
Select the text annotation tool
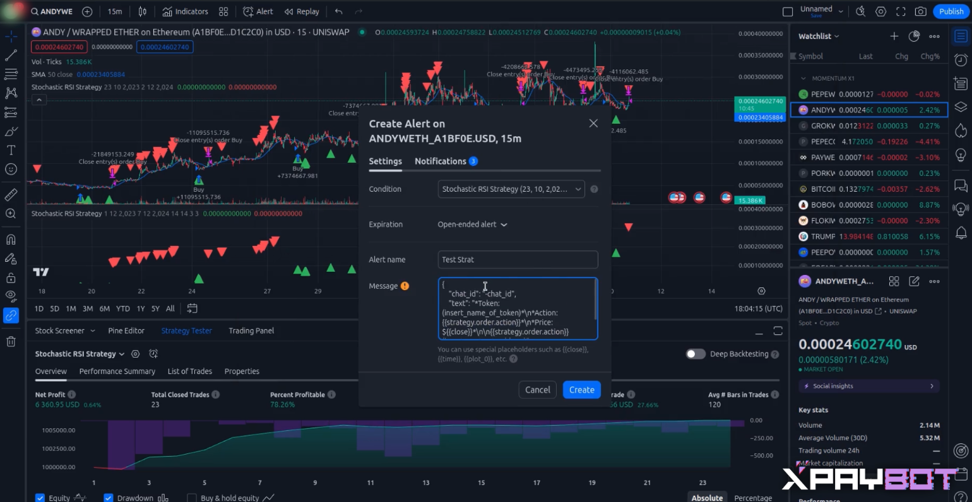click(x=11, y=150)
